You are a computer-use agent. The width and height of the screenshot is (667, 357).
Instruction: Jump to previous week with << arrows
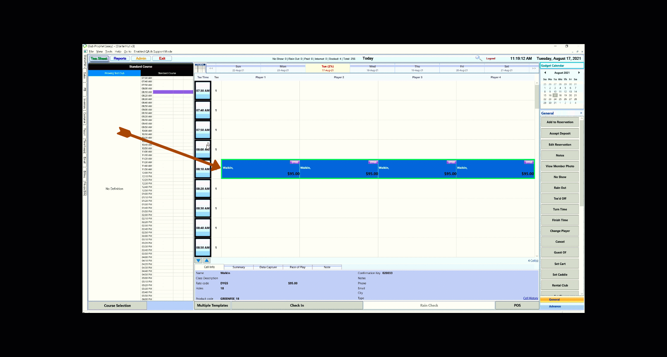[x=211, y=68]
